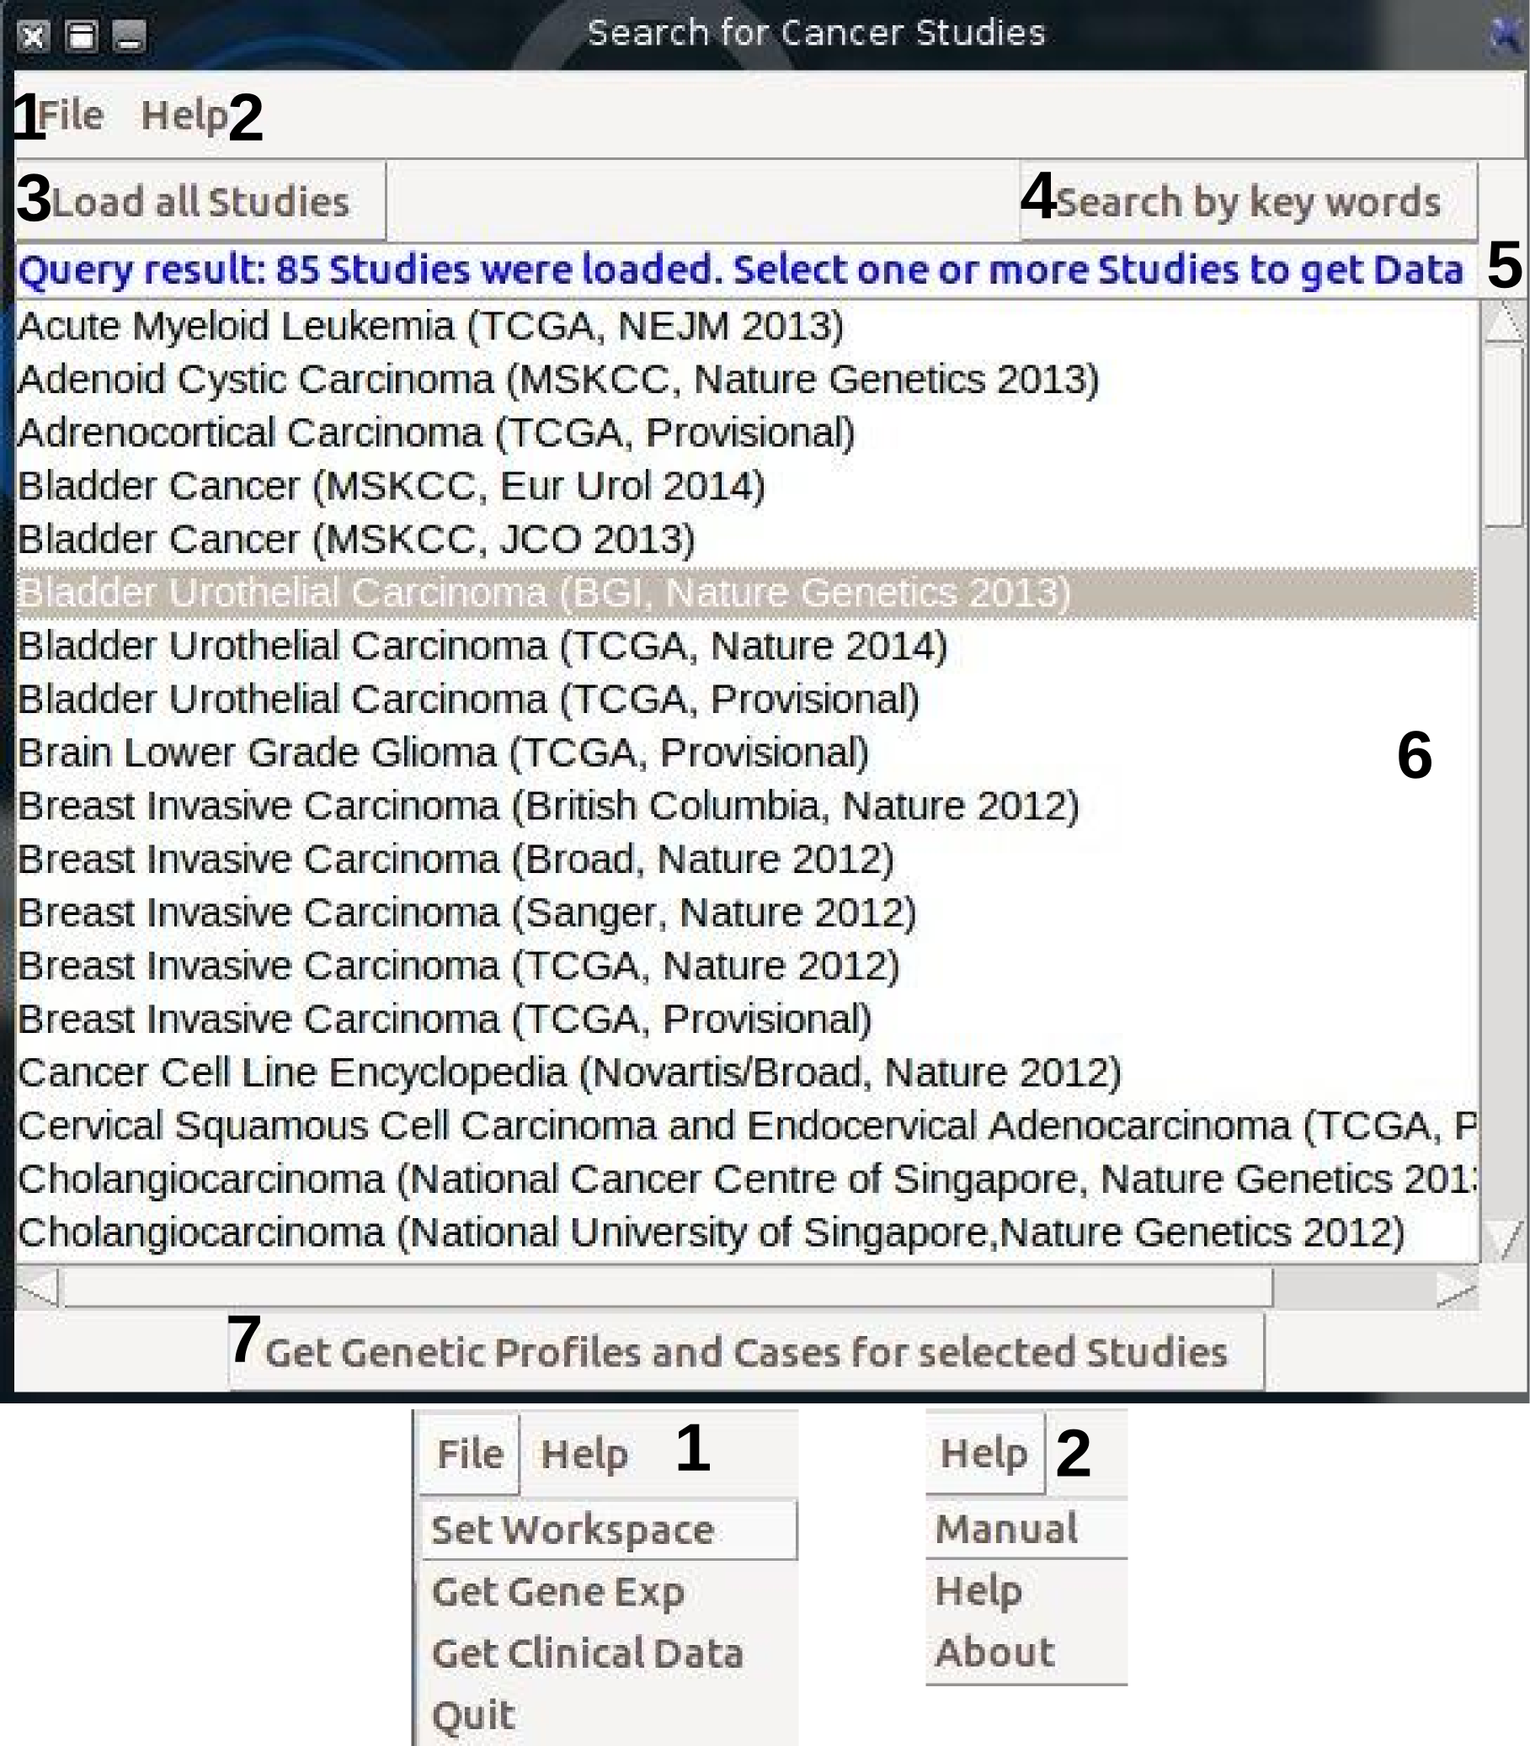This screenshot has width=1530, height=1746.
Task: Click the Search by key words button
Action: (1247, 202)
